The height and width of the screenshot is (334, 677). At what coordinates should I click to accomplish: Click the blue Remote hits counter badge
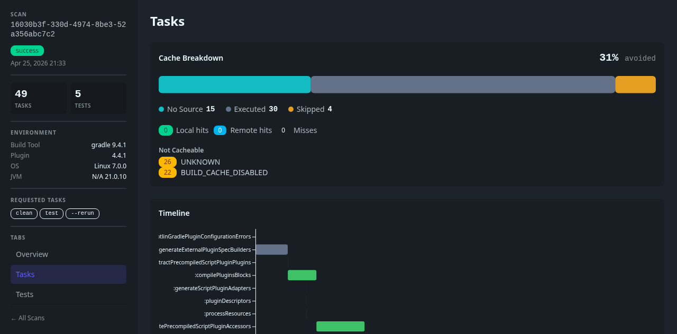219,130
